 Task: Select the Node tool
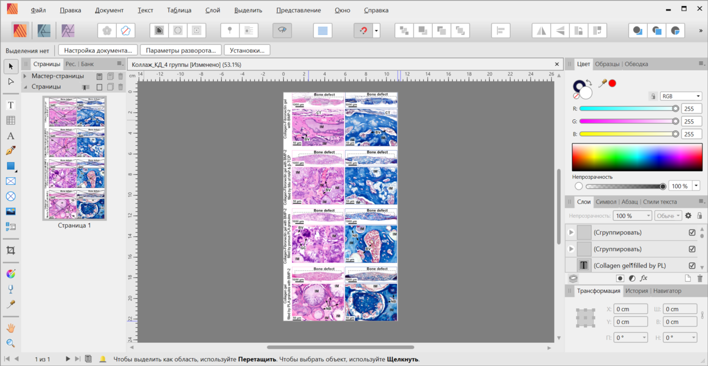click(11, 81)
